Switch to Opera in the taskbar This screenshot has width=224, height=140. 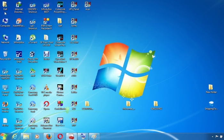pyautogui.click(x=60, y=136)
